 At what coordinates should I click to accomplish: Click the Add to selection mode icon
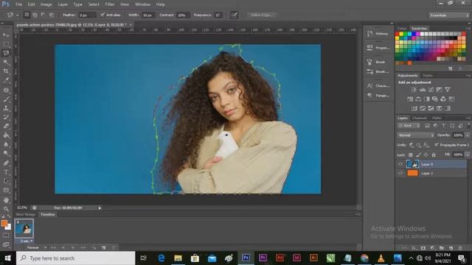[35, 15]
